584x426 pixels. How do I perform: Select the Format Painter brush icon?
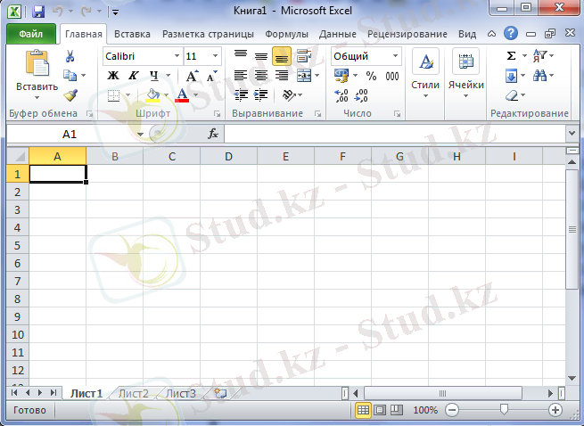tap(70, 94)
